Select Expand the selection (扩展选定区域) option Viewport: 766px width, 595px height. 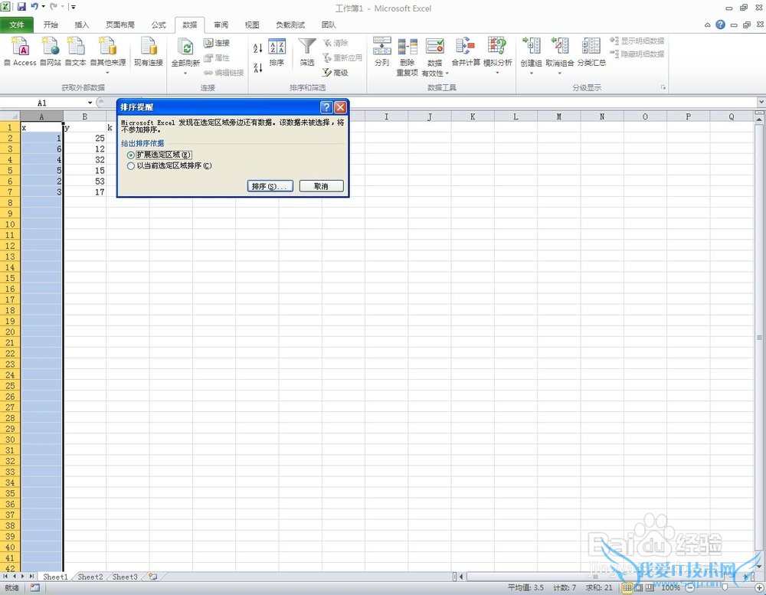point(159,155)
